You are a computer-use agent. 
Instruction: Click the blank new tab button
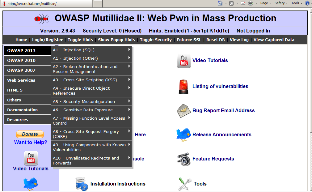[98, 4]
